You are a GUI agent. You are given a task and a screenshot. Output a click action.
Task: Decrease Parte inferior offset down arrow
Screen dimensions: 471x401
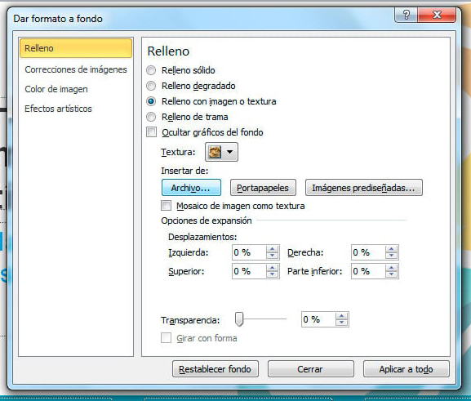pyautogui.click(x=391, y=274)
